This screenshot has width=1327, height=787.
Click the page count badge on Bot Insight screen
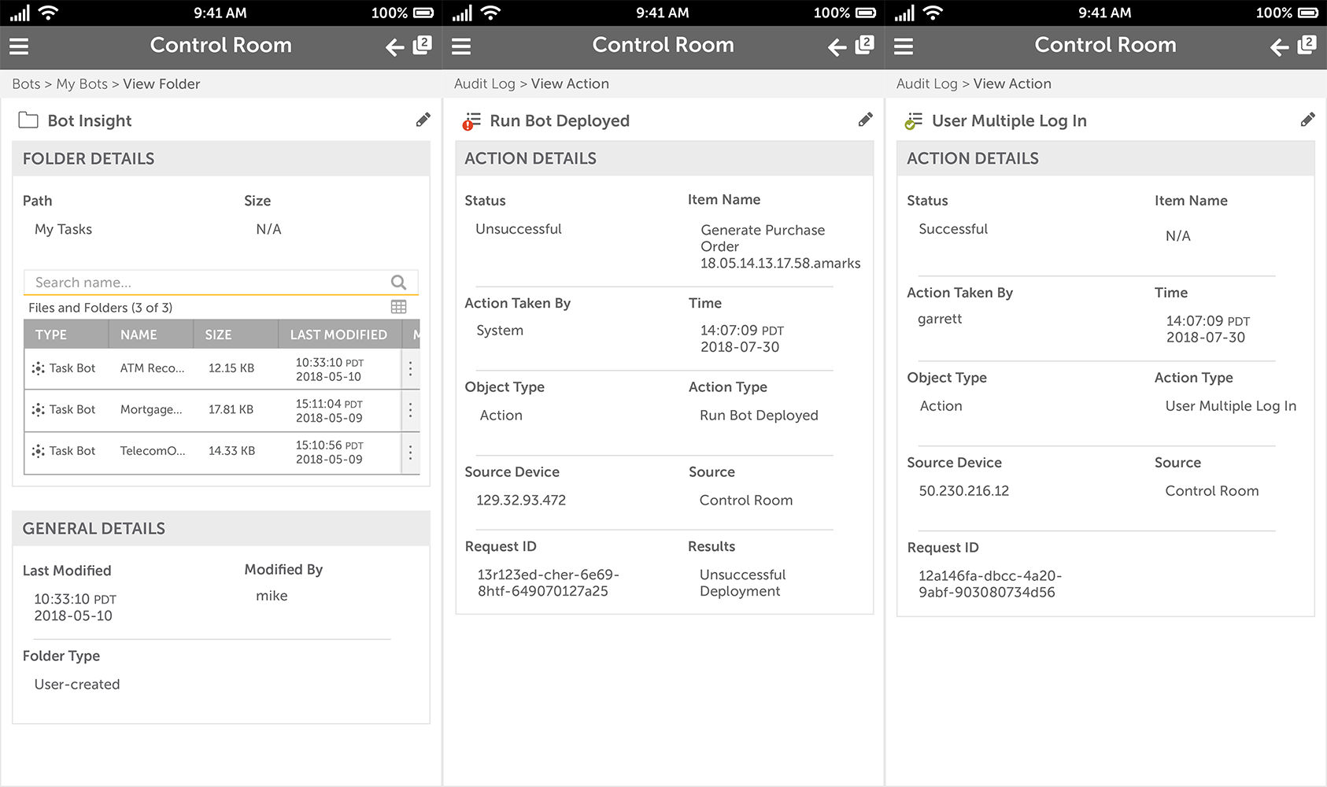421,43
